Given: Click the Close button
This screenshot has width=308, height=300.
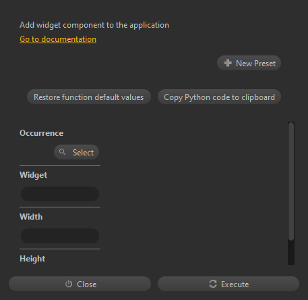Looking at the screenshot, I should [80, 284].
